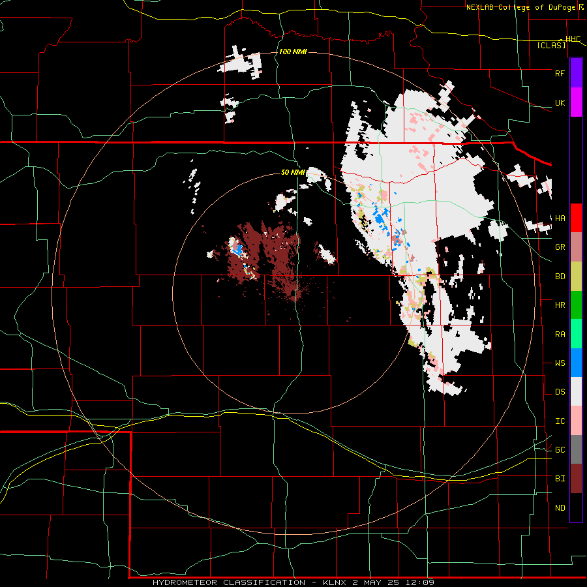Image resolution: width=587 pixels, height=587 pixels.
Task: Click the RF legend label
Action: pos(560,73)
